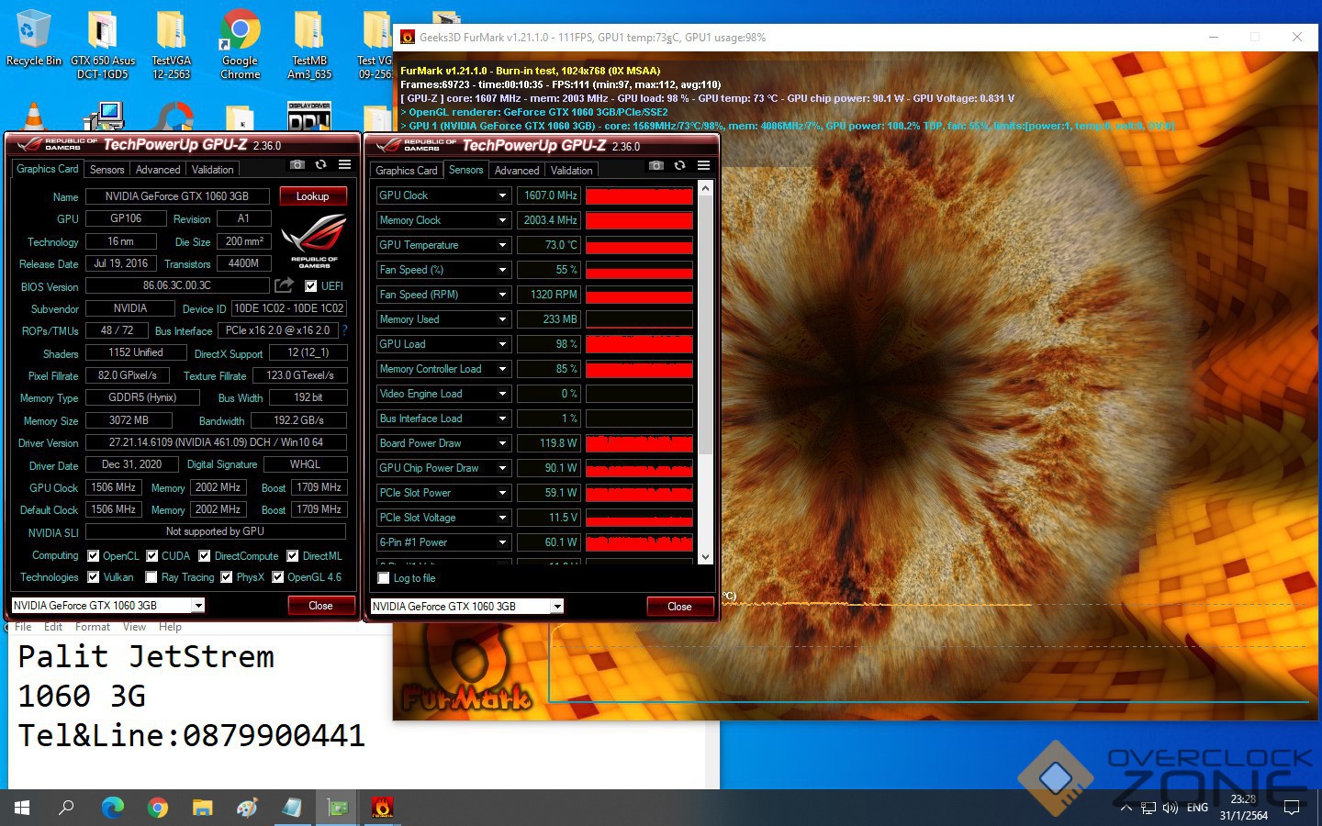
Task: Toggle the Ray Tracing checkbox
Action: [151, 577]
